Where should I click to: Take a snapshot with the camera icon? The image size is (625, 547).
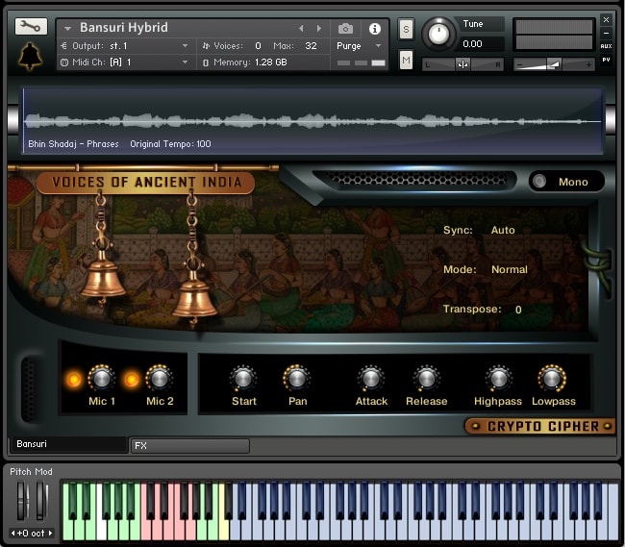(x=345, y=29)
